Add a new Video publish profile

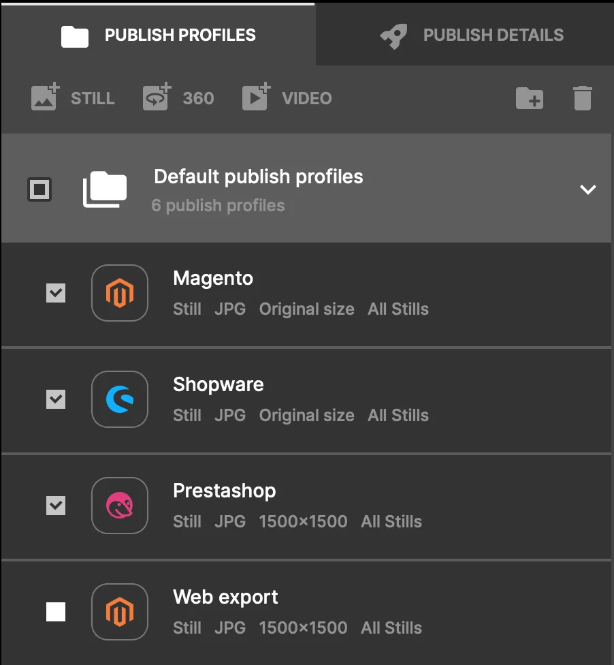(287, 97)
